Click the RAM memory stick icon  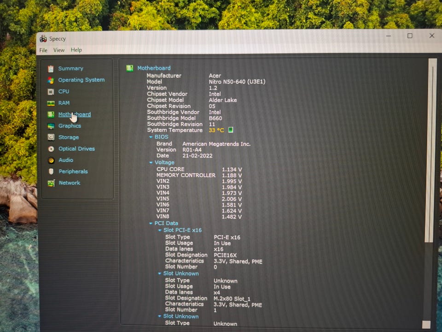click(51, 103)
